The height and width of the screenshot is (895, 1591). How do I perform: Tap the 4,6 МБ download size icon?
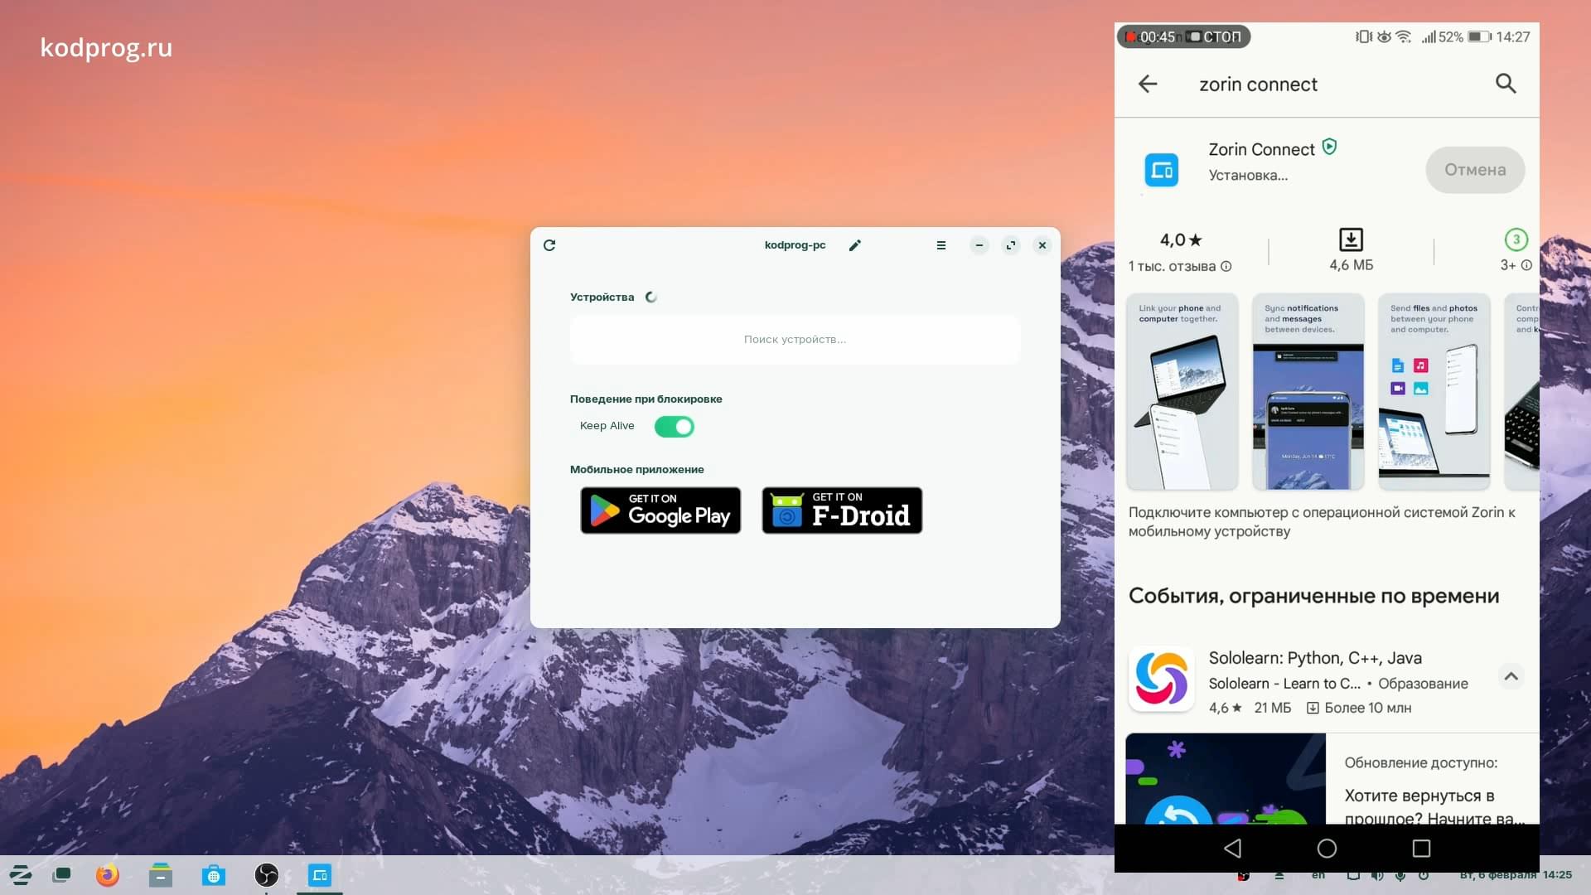tap(1351, 240)
